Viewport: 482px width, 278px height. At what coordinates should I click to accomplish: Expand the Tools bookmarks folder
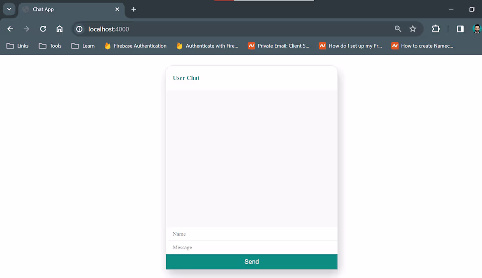click(x=50, y=46)
